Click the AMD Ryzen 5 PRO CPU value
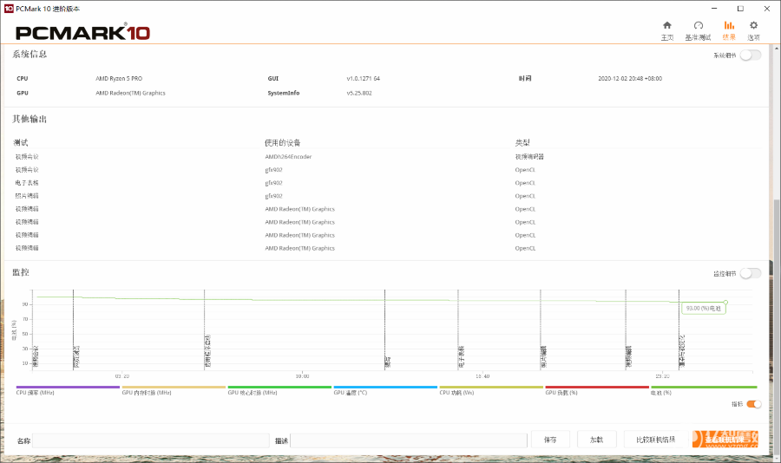781x463 pixels. (x=119, y=79)
